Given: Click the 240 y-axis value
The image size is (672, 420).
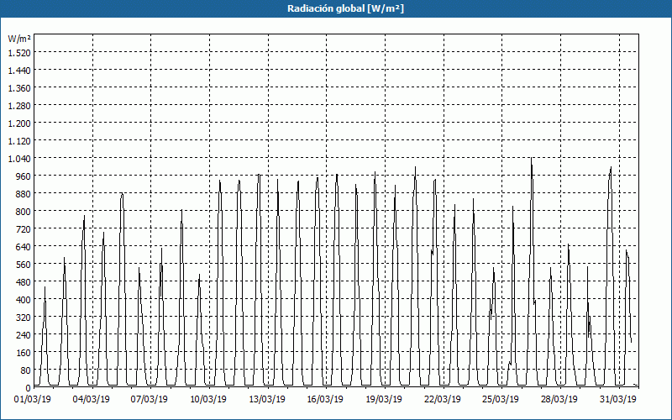Looking at the screenshot, I should click(x=24, y=334).
